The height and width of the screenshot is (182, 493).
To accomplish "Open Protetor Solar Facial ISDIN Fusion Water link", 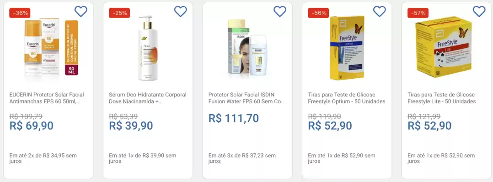I will tap(246, 98).
